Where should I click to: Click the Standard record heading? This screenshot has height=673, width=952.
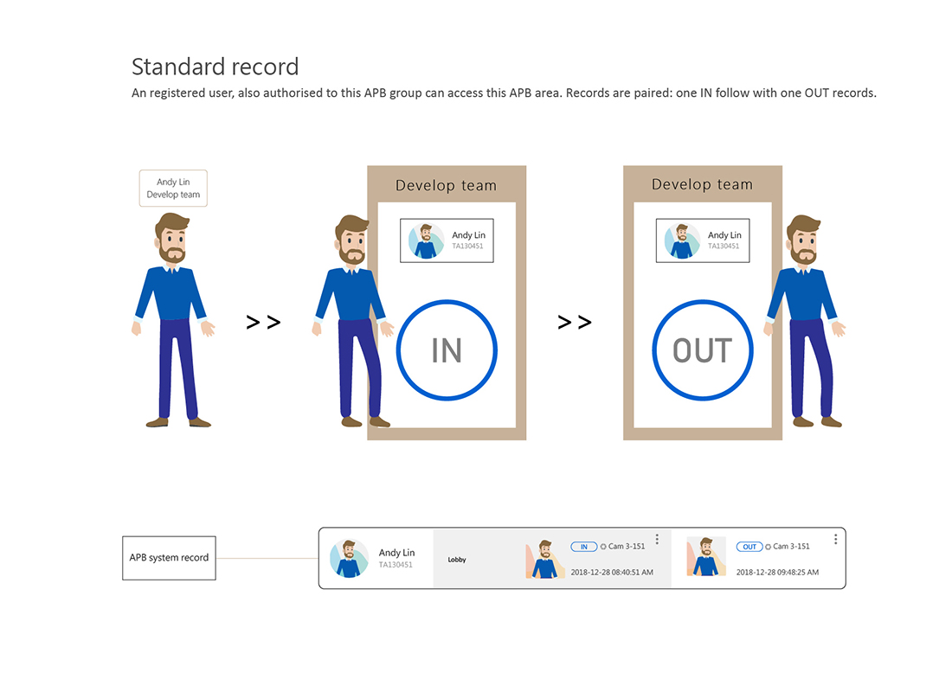point(215,67)
